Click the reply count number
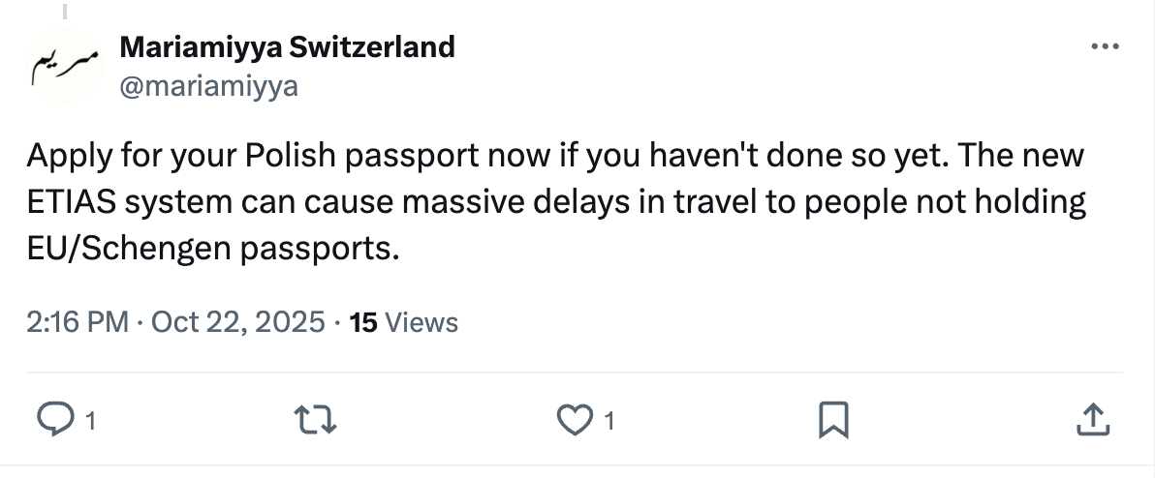Image resolution: width=1155 pixels, height=478 pixels. [x=90, y=421]
